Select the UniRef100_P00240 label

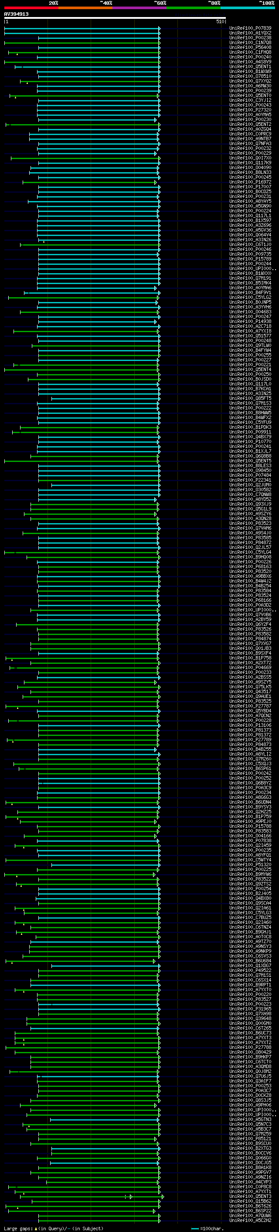coord(250,57)
